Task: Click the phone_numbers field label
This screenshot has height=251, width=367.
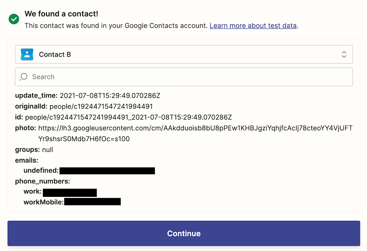Action: (x=42, y=181)
